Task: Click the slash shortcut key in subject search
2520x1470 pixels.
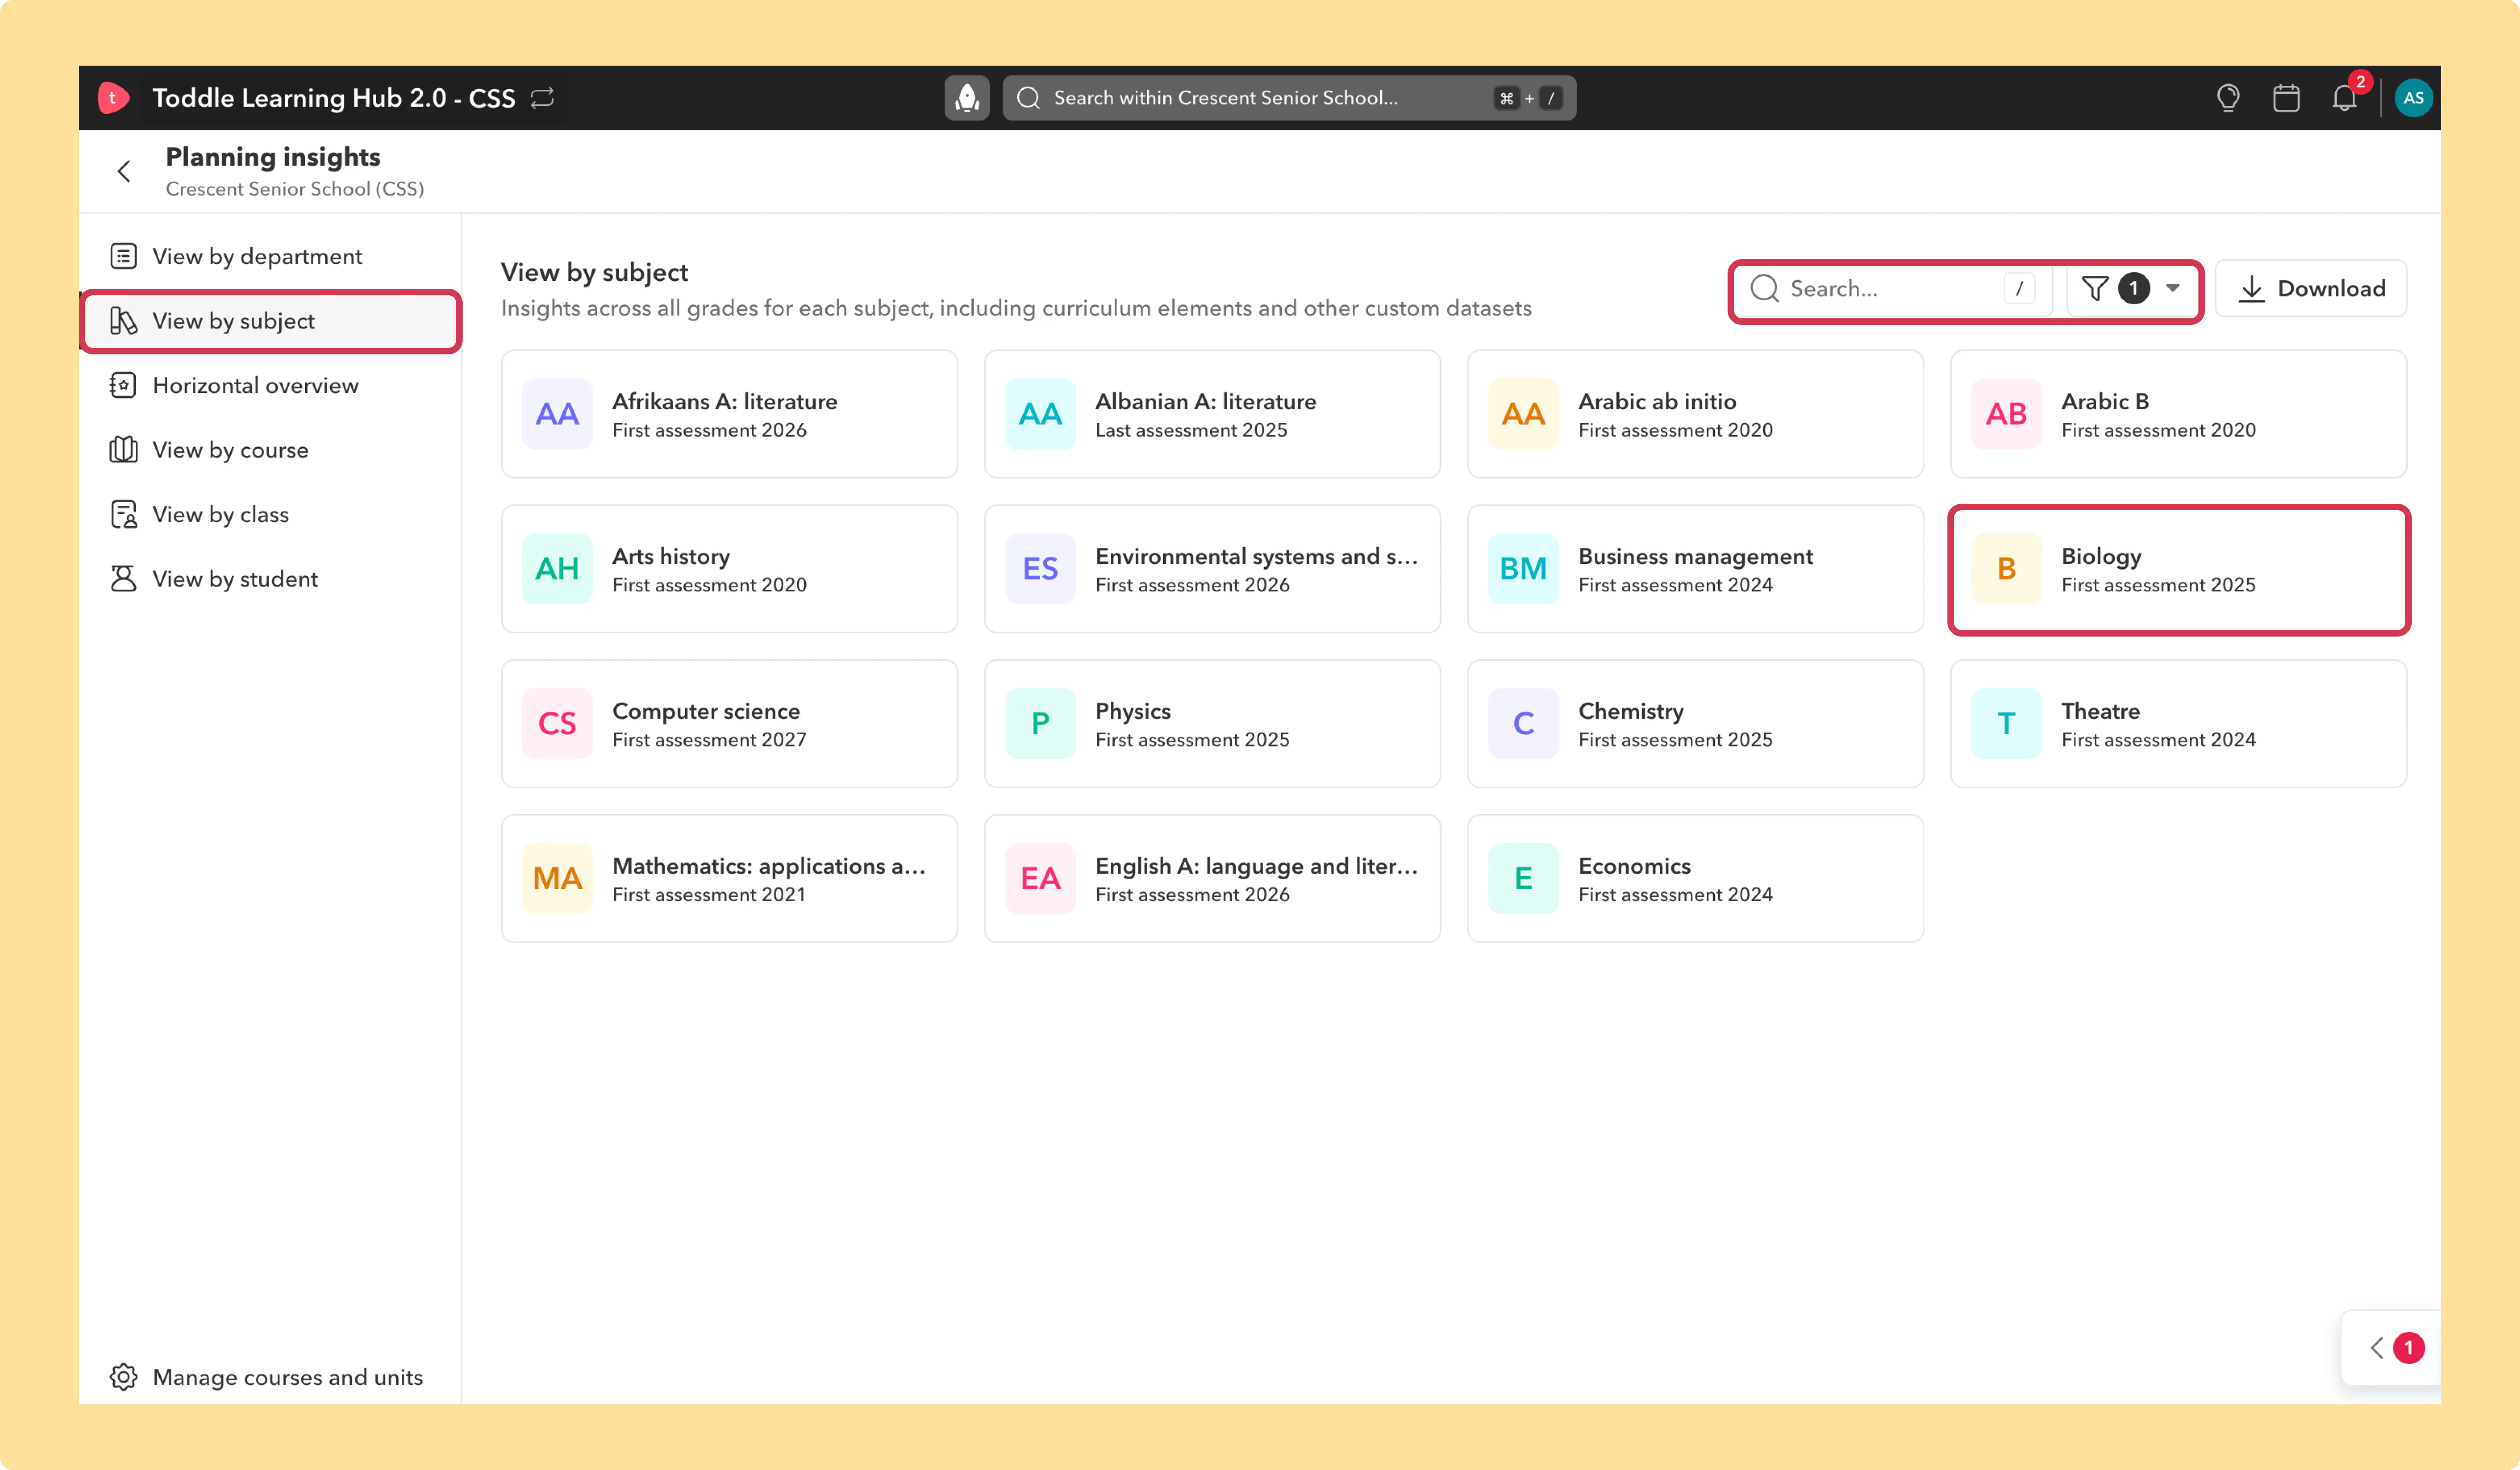Action: coord(2019,289)
